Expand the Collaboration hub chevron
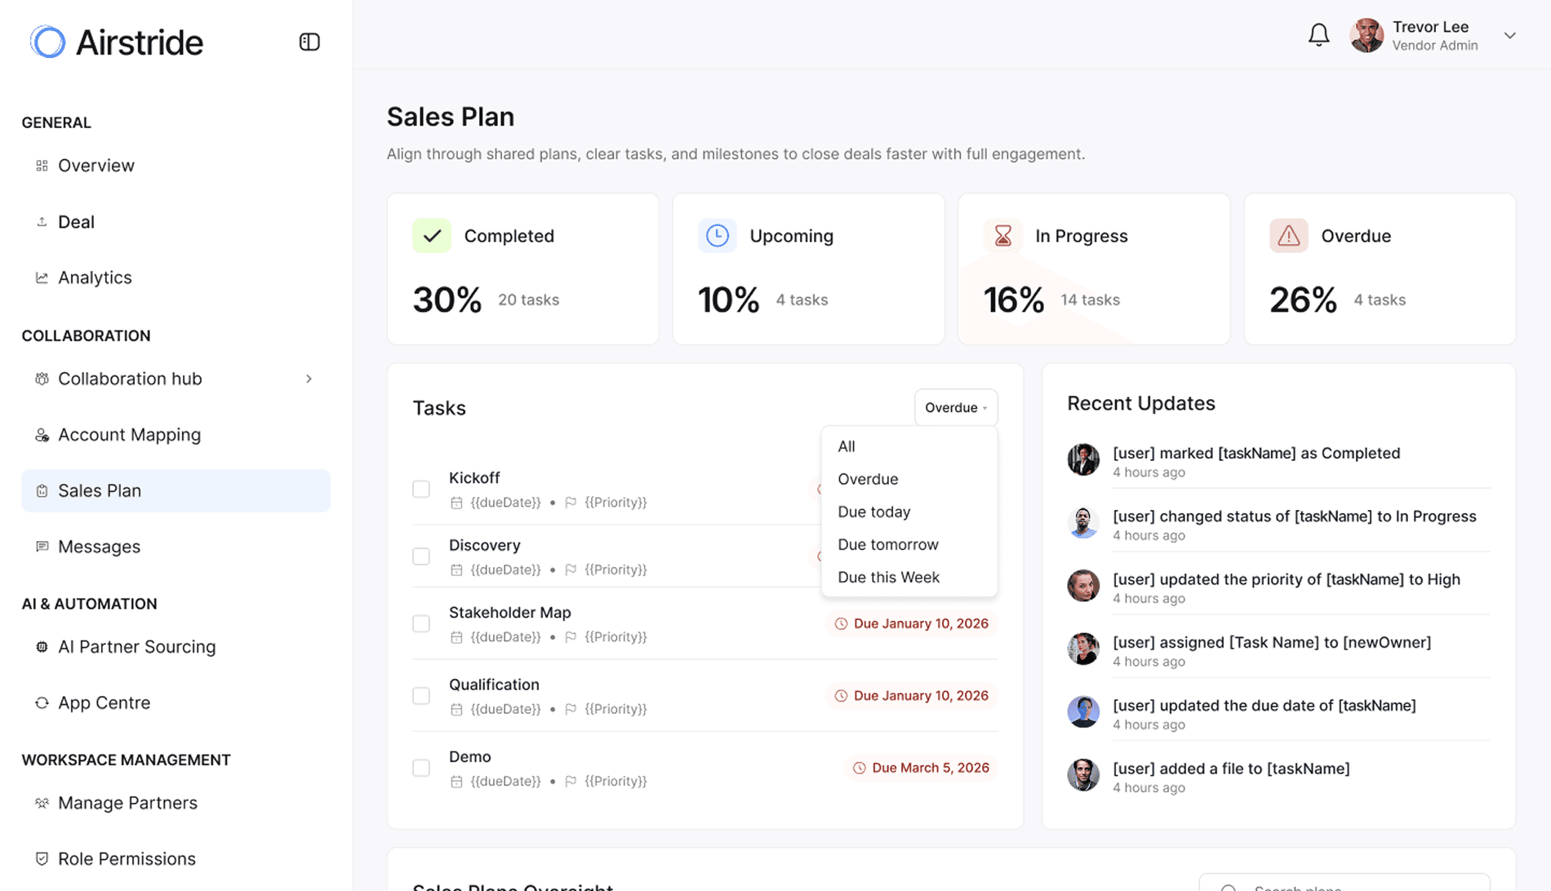Viewport: 1551px width, 891px height. [309, 379]
